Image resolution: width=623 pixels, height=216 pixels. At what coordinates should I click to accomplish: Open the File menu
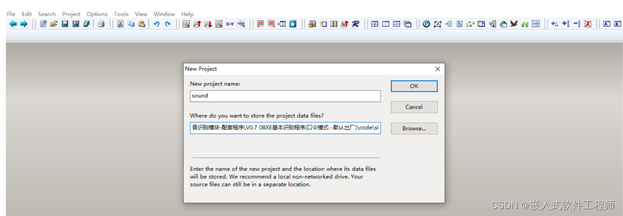point(11,14)
